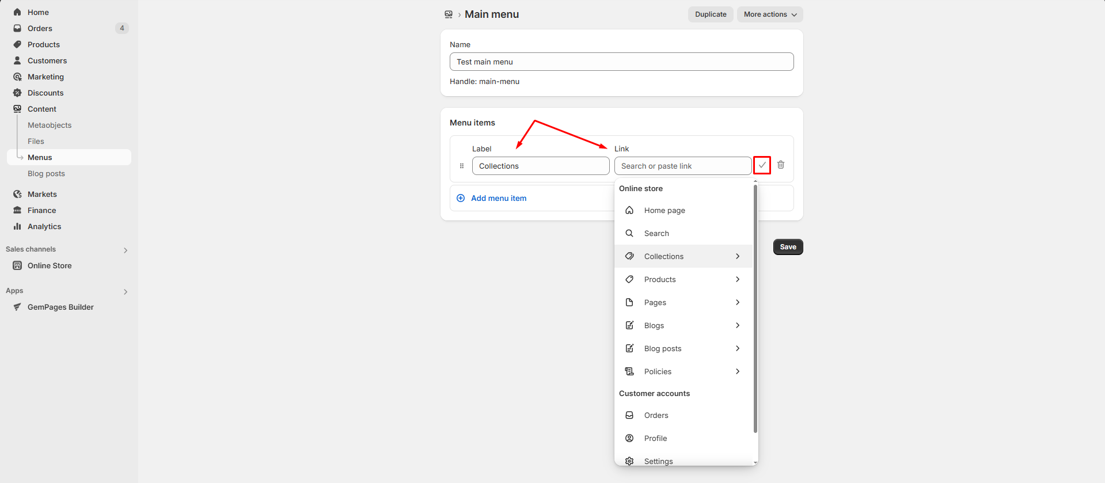1105x483 pixels.
Task: Click the checkmark to confirm menu item
Action: tap(762, 165)
